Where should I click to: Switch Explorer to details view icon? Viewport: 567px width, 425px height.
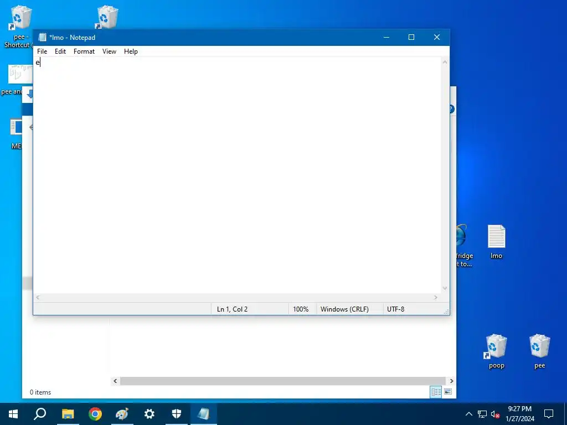coord(436,392)
